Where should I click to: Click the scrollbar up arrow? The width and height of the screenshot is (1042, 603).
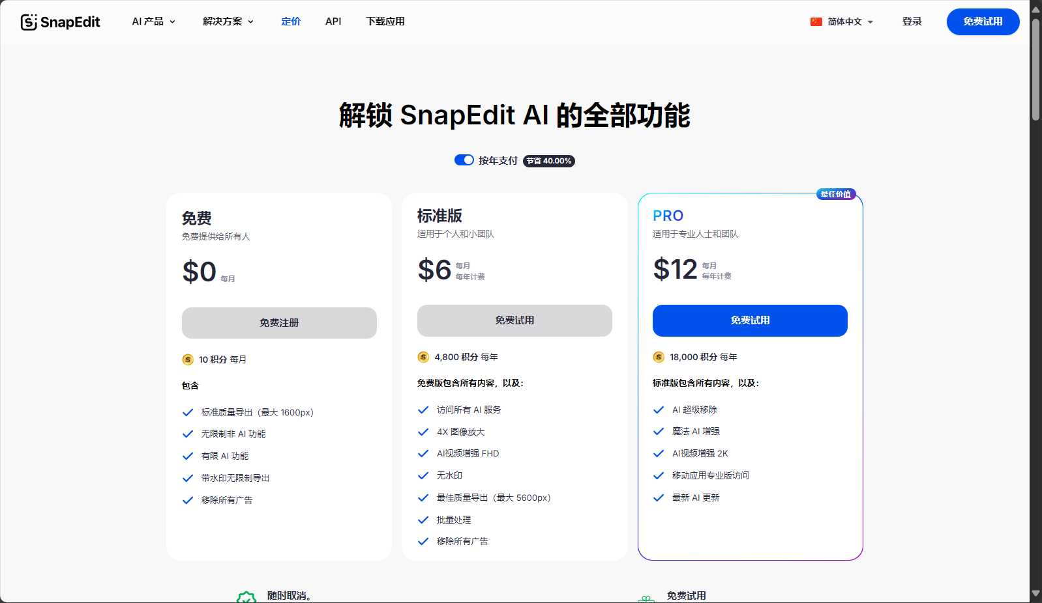[x=1035, y=9]
